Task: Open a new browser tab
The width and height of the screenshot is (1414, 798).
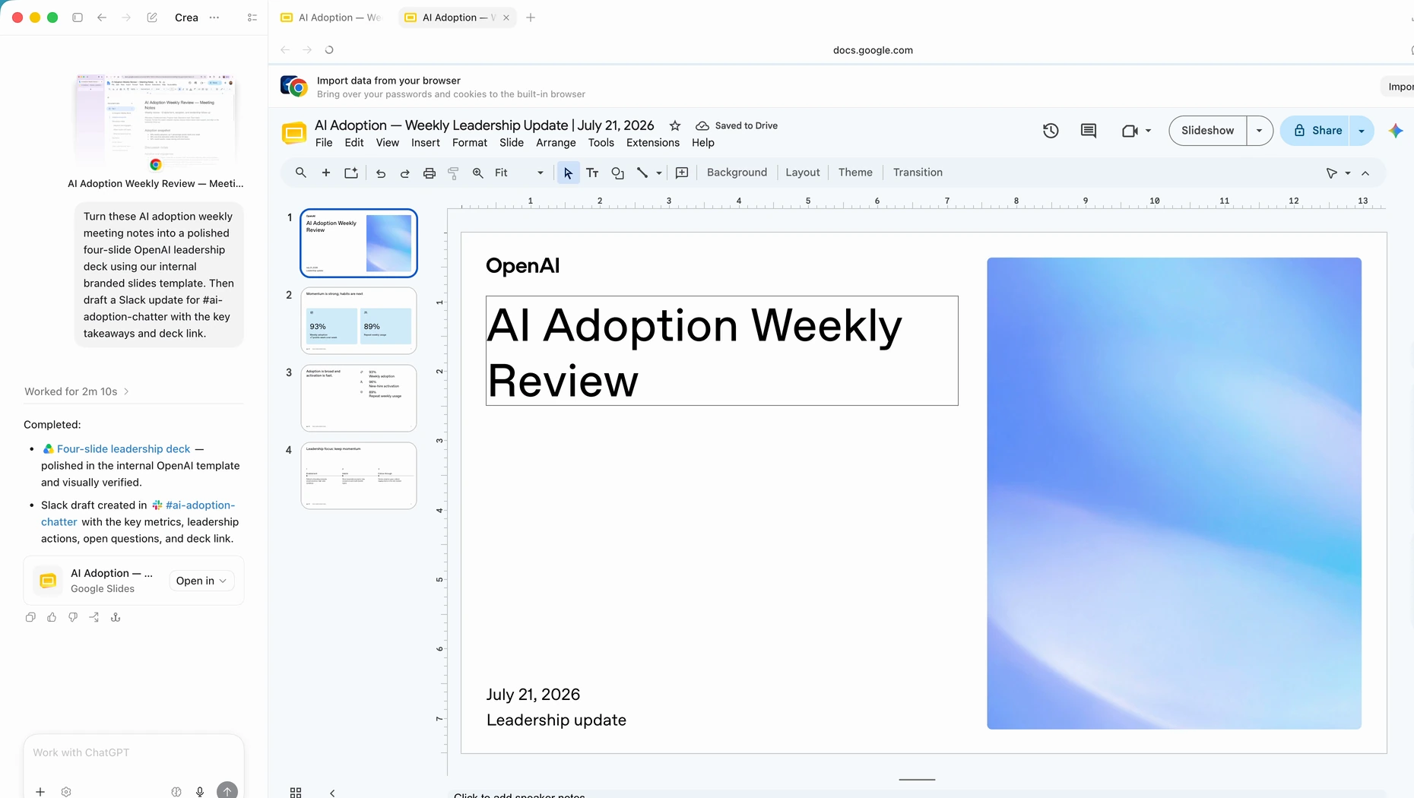Action: (x=531, y=17)
